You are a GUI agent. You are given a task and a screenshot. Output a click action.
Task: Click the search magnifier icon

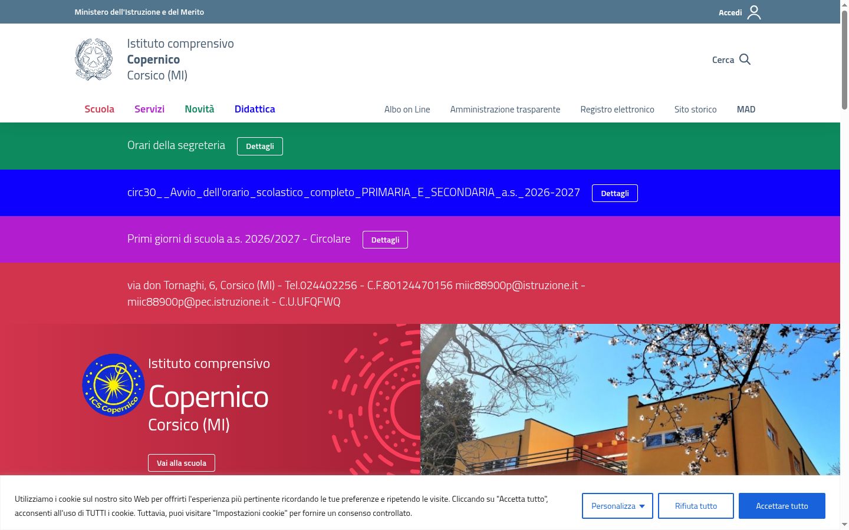tap(745, 59)
